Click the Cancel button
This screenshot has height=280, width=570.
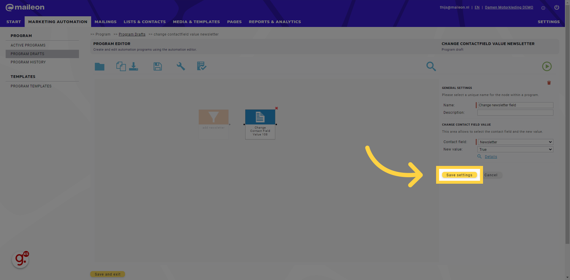(491, 175)
